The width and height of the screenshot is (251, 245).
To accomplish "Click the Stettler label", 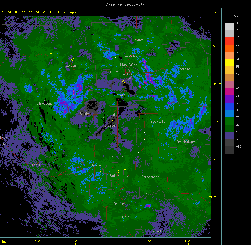I will tap(185, 69).
